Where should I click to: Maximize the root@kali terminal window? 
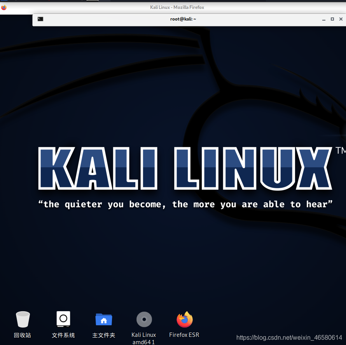pyautogui.click(x=332, y=19)
